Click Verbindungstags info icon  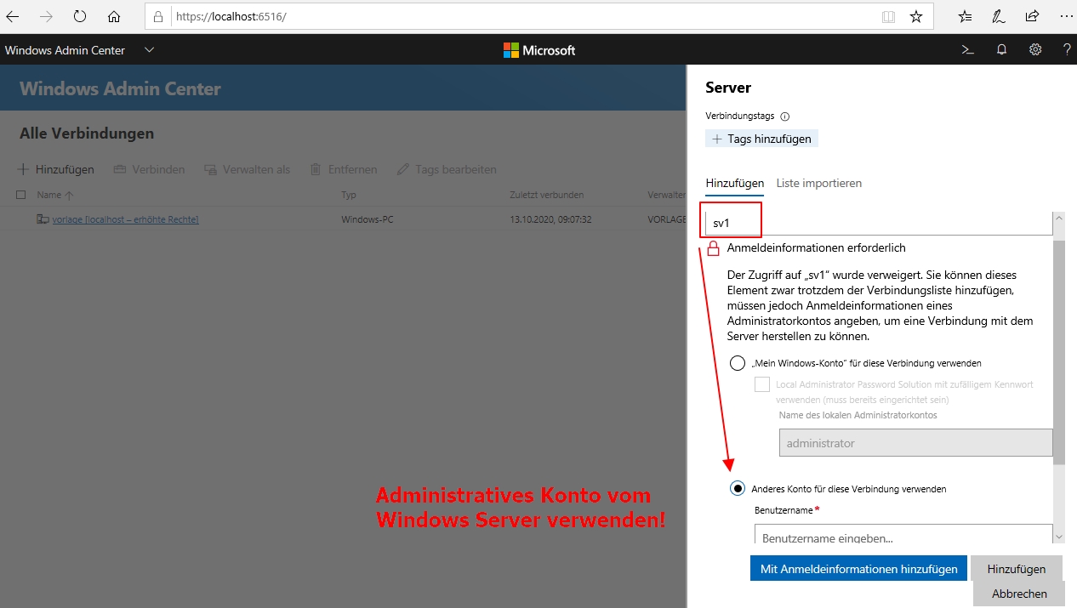[x=785, y=116]
